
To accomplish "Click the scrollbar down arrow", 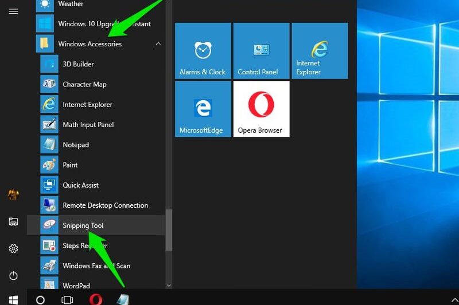I will (169, 286).
